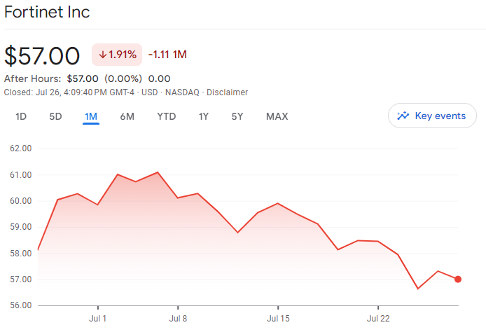Screen dimensions: 486x332
Task: Open the Disclaimer link
Action: coord(228,92)
